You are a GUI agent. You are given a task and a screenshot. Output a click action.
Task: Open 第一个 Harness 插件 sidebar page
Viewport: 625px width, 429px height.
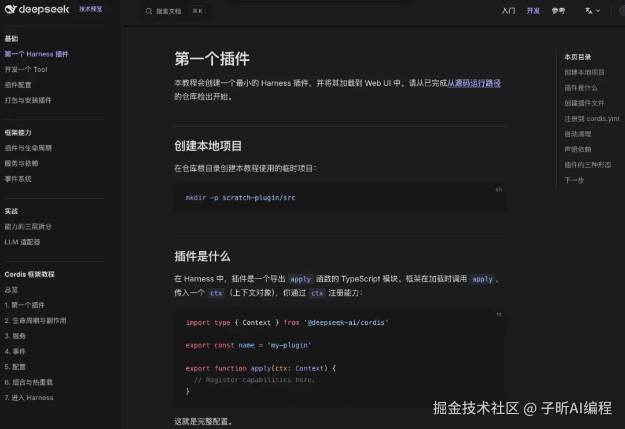[36, 54]
